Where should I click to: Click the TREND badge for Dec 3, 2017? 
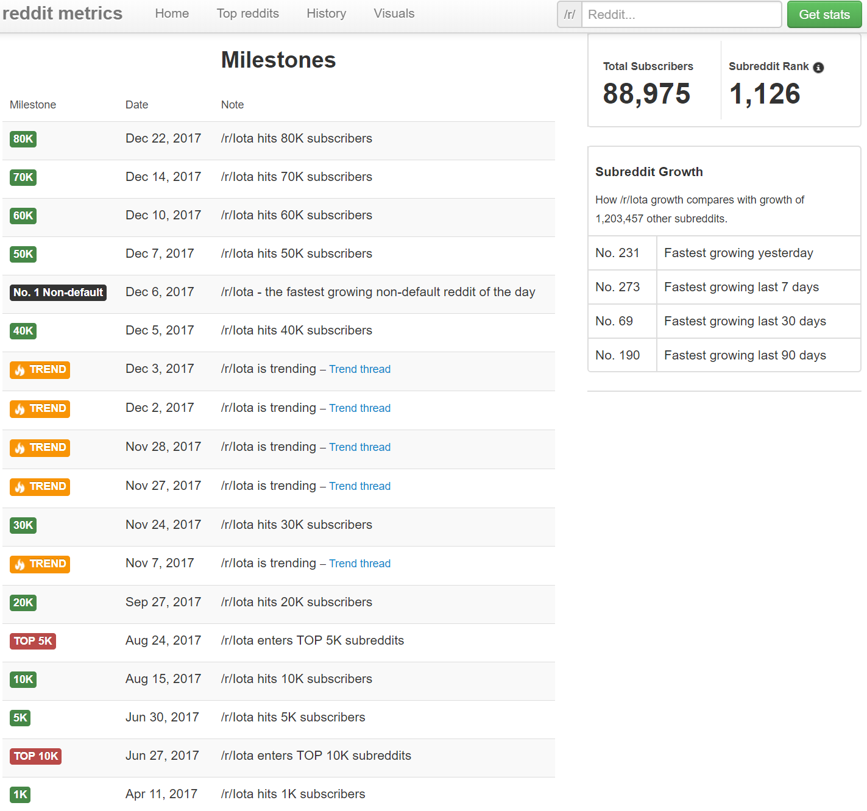click(40, 370)
